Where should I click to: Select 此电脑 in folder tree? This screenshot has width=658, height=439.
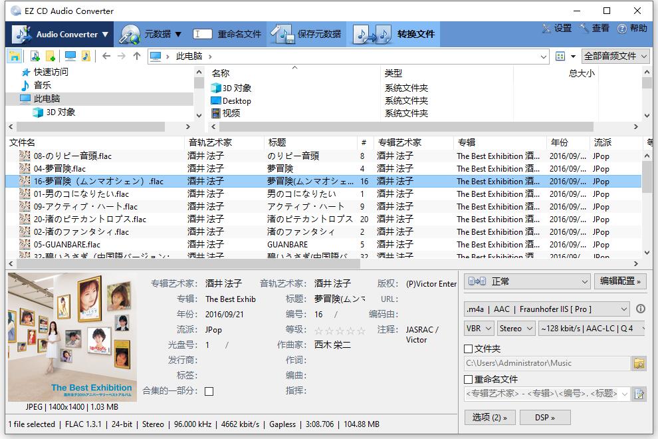[47, 98]
